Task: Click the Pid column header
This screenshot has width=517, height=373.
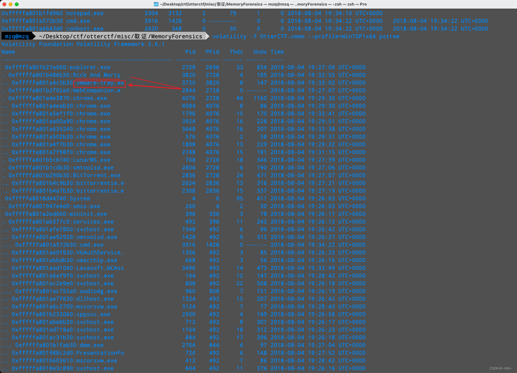Action: point(190,52)
